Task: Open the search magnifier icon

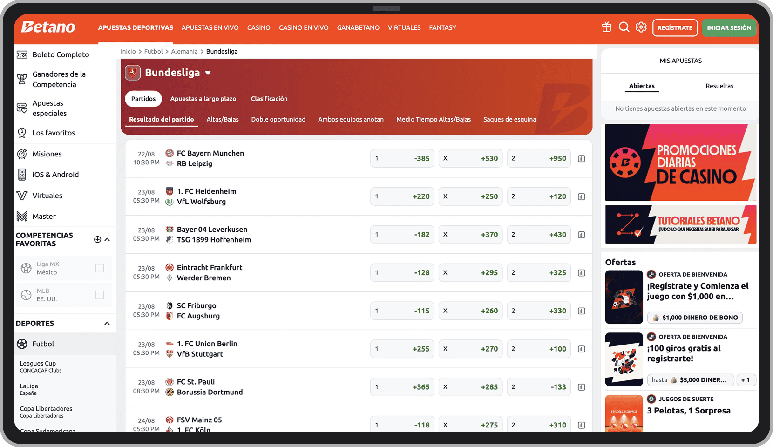Action: pyautogui.click(x=624, y=27)
